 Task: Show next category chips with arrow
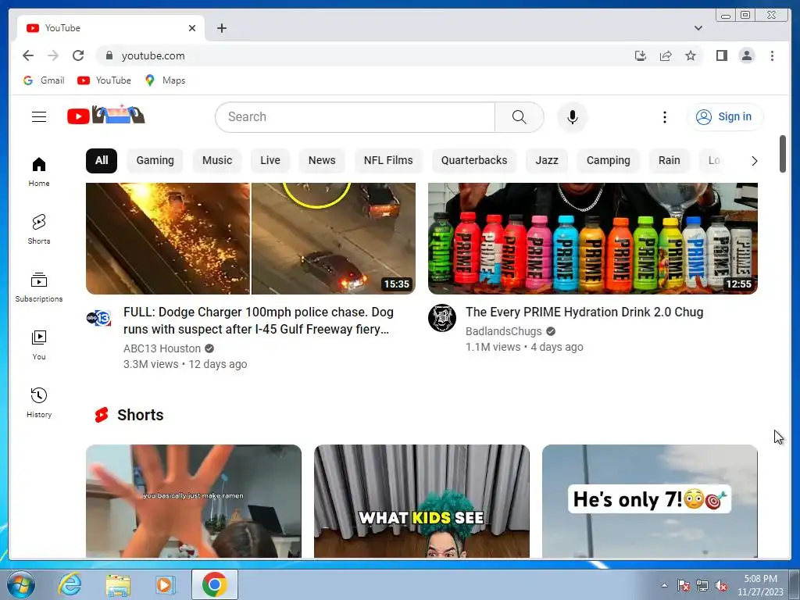tap(754, 161)
